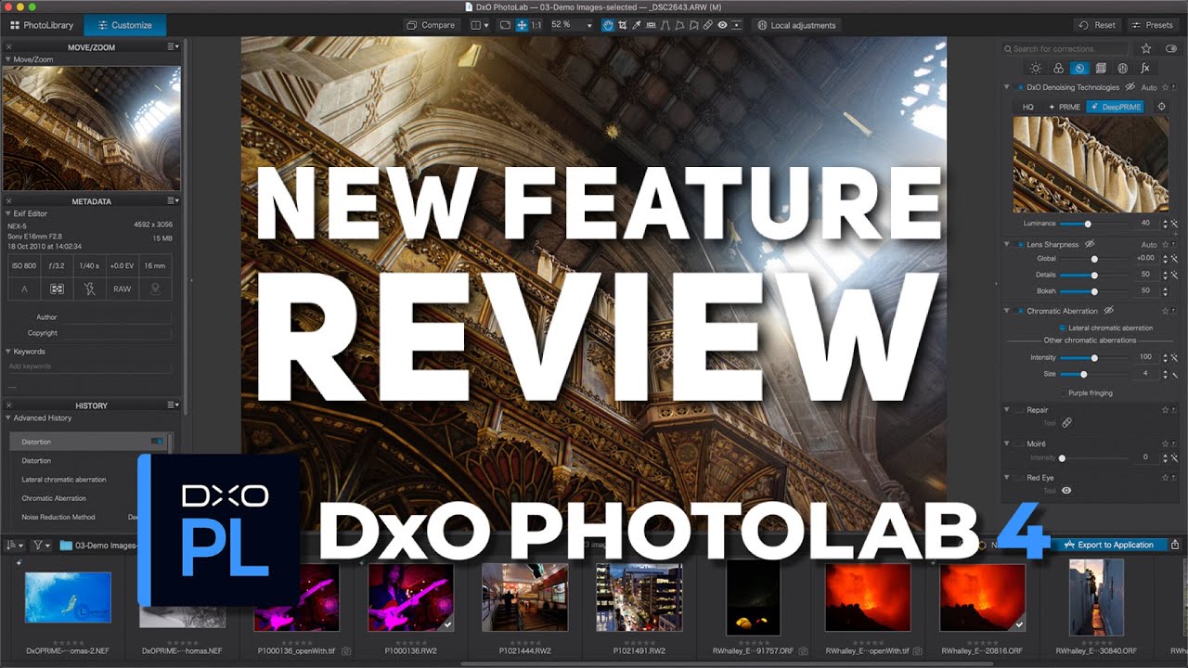Screen dimensions: 1188x668
Task: Switch to the Customize tab
Action: coord(124,25)
